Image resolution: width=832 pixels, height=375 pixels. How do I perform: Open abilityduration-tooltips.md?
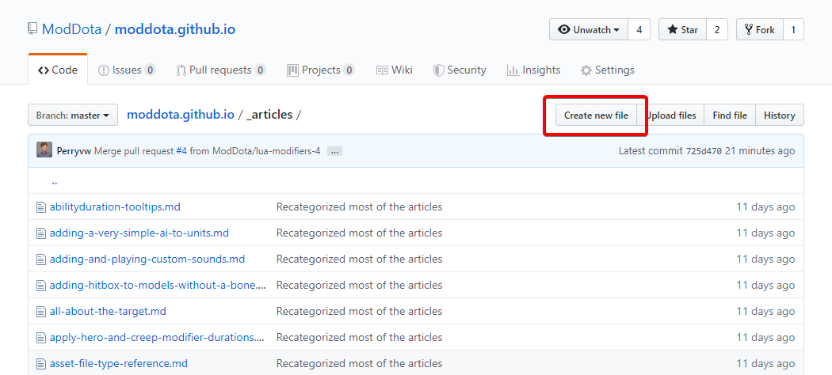[x=115, y=206]
